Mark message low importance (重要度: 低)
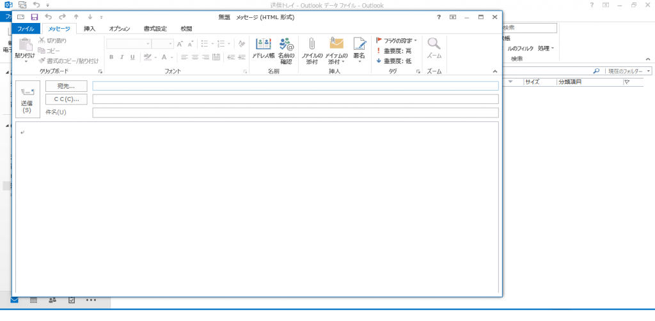 394,61
